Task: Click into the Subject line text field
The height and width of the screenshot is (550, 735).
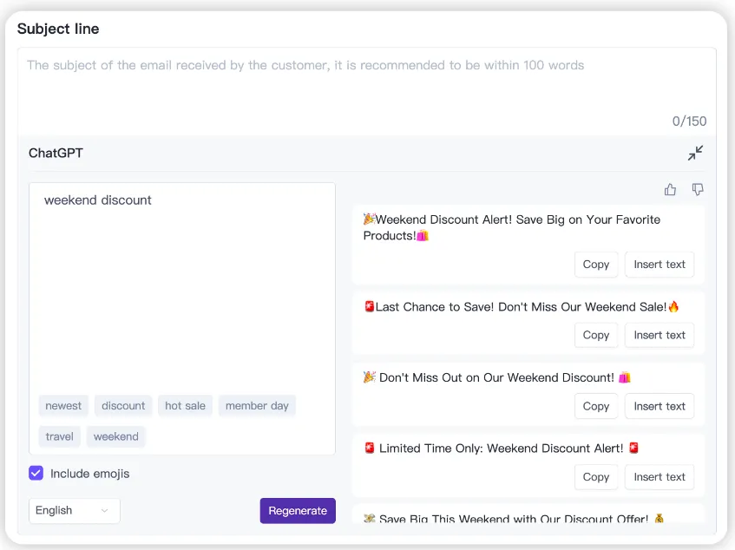Action: 366,91
